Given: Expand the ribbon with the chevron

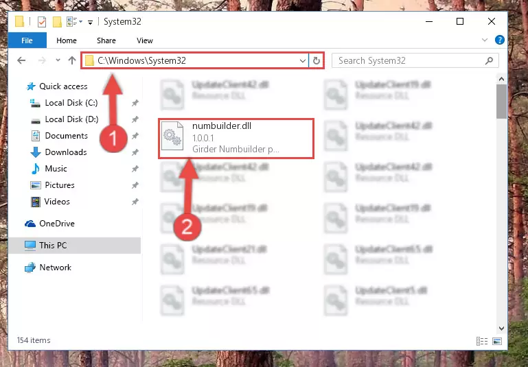Looking at the screenshot, I should (485, 40).
